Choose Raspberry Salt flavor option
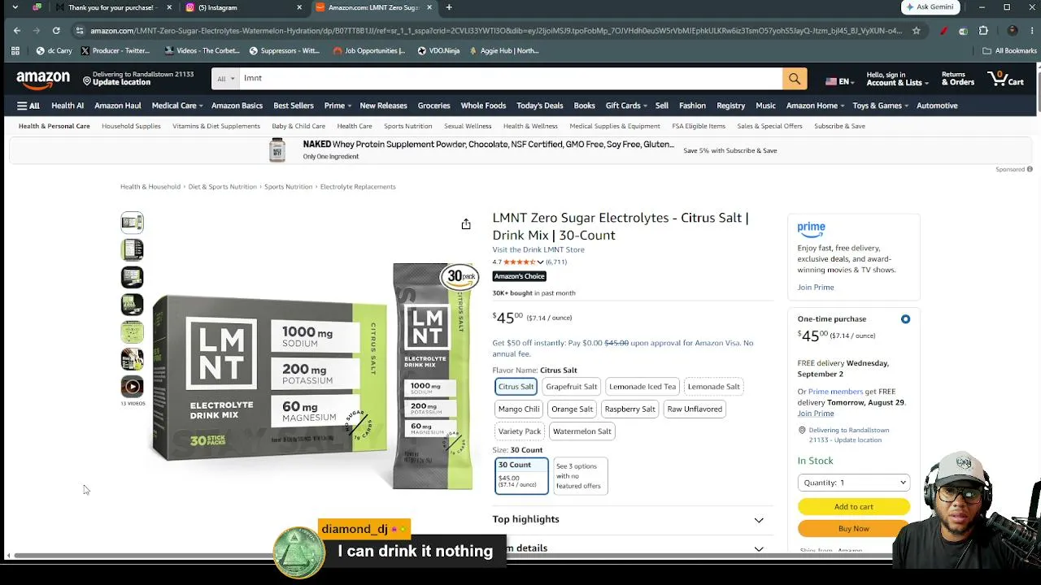The image size is (1041, 585). click(x=629, y=409)
